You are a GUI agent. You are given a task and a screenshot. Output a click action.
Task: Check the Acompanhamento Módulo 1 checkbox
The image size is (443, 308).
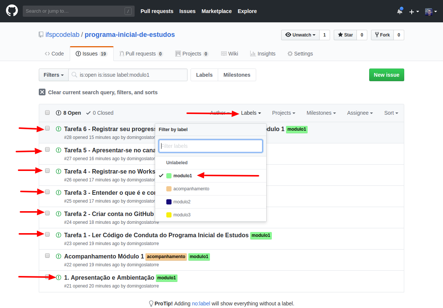point(47,255)
